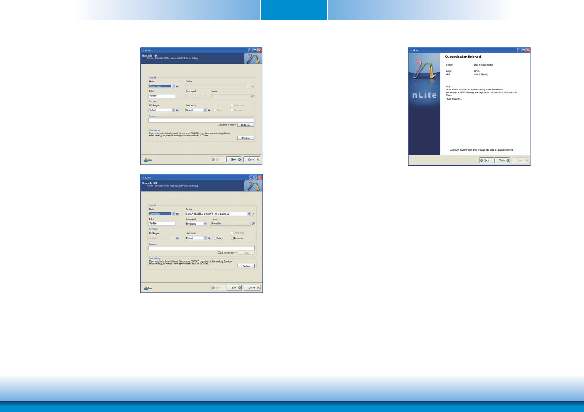The image size is (584, 412).
Task: Click Cancel button in Create Image window
Action: coord(252,159)
